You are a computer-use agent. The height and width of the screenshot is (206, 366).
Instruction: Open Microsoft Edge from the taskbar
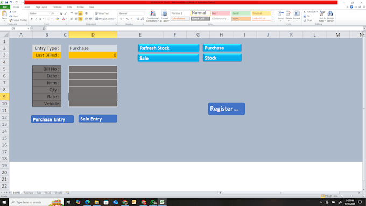87,202
